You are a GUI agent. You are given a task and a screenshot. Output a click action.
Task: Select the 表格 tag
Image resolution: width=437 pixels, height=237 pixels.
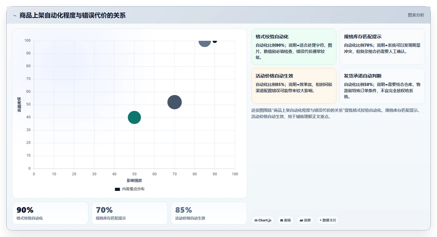point(286,220)
